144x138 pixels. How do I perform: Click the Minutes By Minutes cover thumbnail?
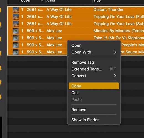point(16,31)
